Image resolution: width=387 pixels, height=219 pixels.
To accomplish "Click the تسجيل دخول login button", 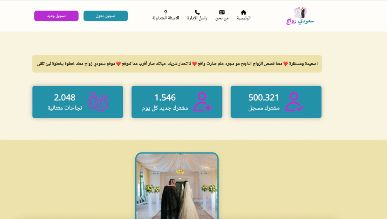I will tap(106, 16).
